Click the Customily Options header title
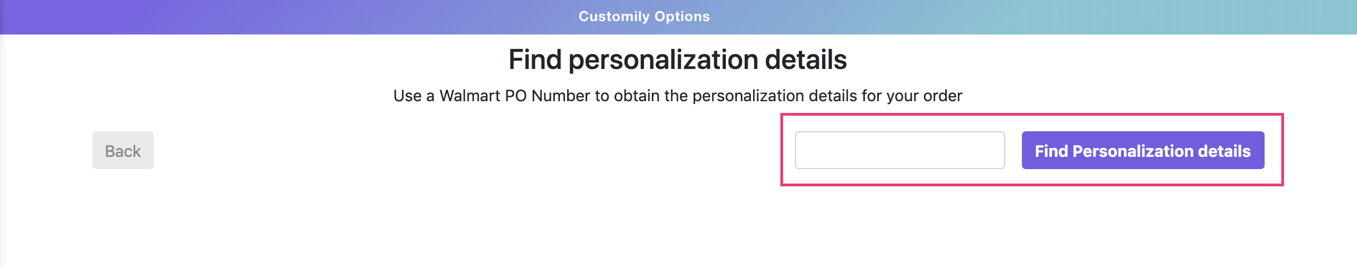Image resolution: width=1357 pixels, height=267 pixels. coord(644,17)
